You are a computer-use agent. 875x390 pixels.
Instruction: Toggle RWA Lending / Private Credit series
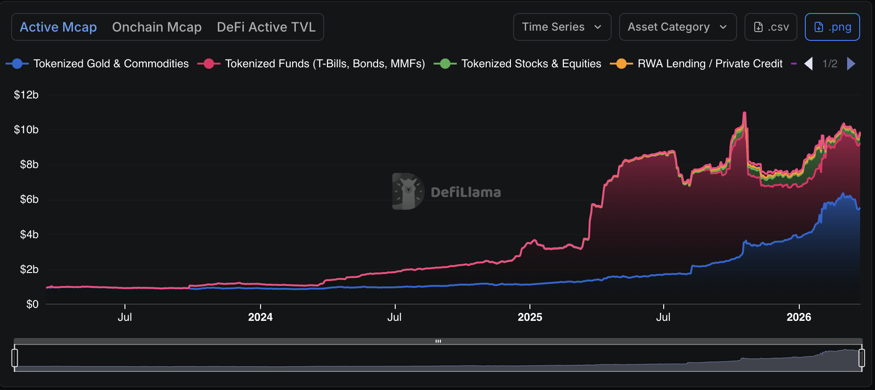coord(710,64)
